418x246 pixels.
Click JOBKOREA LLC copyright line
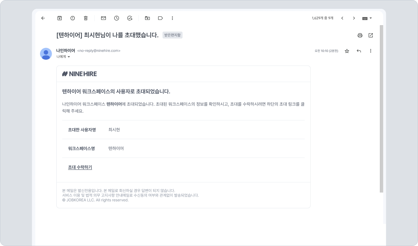click(95, 200)
